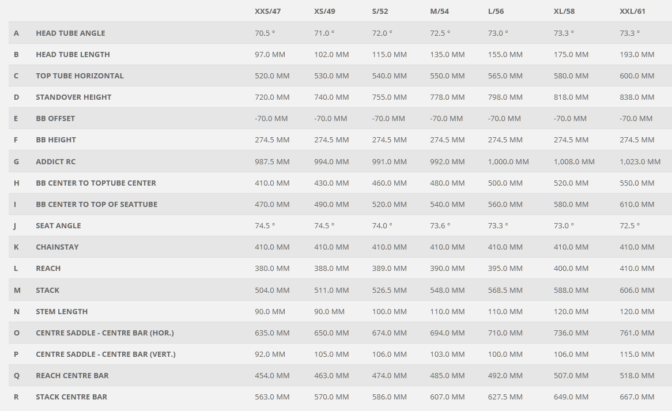
Task: Click the 548.0 MM stack value for M/54
Action: click(447, 290)
